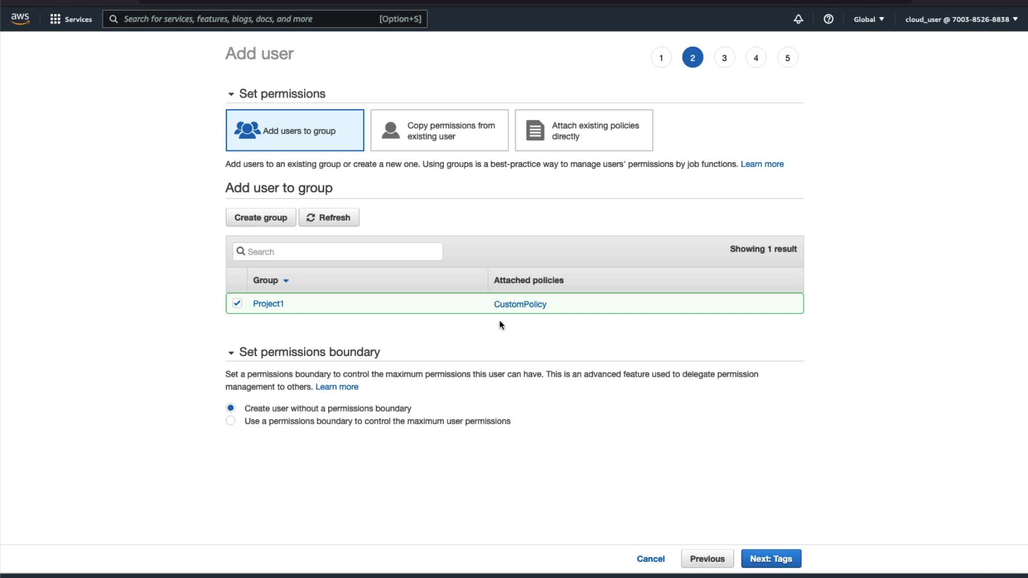Collapse the Set permissions boundary section
This screenshot has width=1028, height=578.
(231, 353)
